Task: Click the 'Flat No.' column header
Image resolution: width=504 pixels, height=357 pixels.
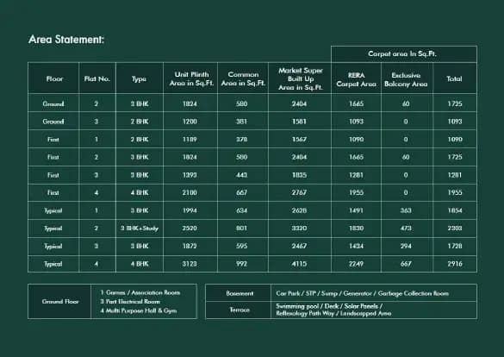Action: [x=97, y=78]
